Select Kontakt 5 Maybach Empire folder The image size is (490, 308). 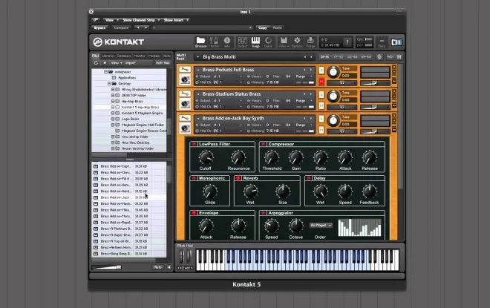[x=142, y=113]
